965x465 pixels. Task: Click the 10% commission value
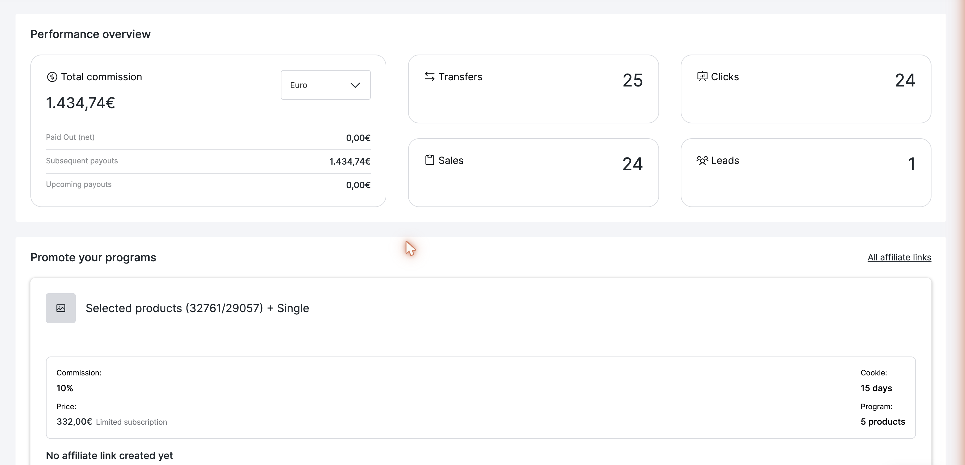[x=65, y=388]
